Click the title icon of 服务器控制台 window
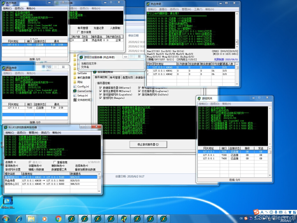Screen dimensions: 297x223 tap(95, 72)
